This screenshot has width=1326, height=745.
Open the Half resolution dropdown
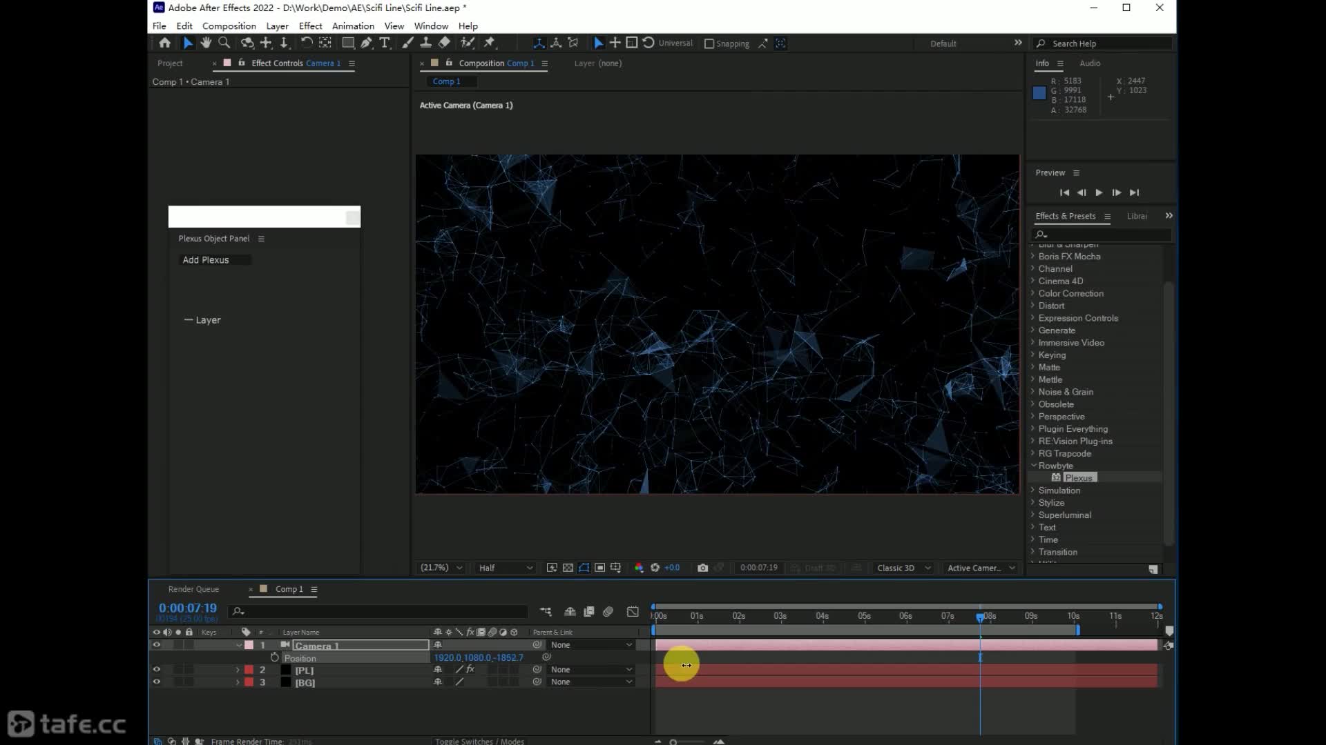tap(506, 568)
